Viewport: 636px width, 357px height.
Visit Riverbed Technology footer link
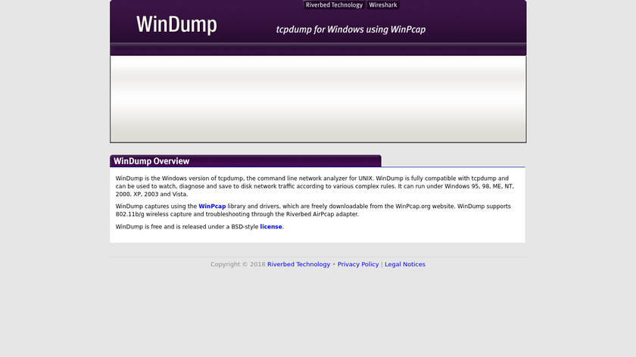(x=298, y=264)
